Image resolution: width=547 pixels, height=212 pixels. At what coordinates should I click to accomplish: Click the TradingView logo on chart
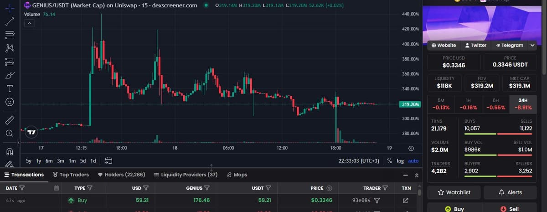[x=31, y=132]
